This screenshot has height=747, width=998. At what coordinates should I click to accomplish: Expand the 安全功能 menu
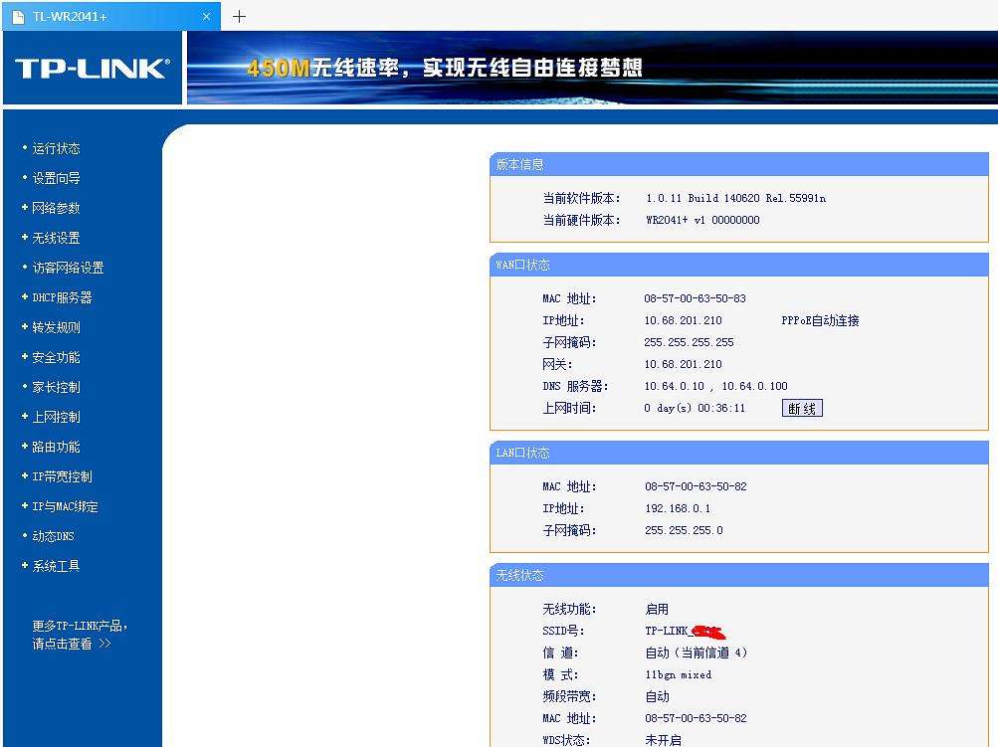(56, 358)
